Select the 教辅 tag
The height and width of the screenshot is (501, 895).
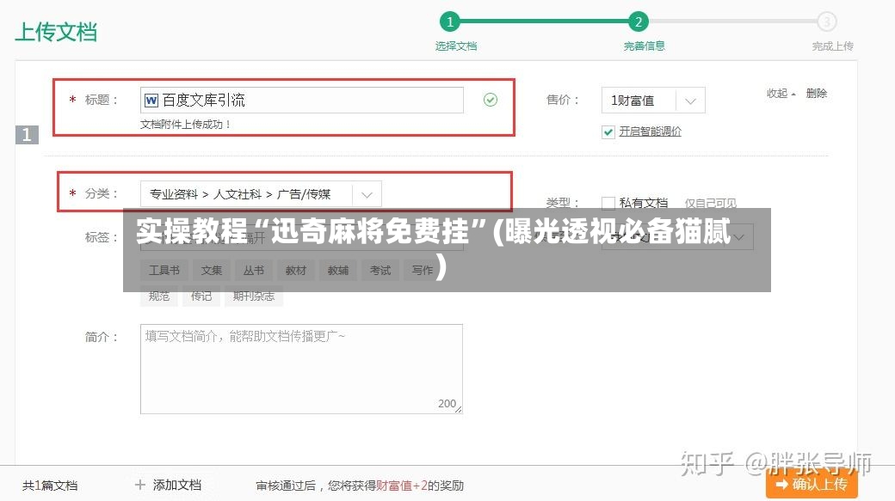click(x=338, y=270)
